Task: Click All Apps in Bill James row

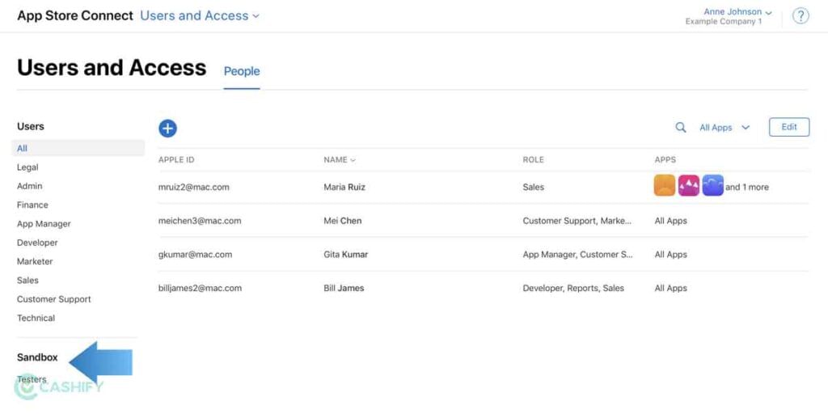Action: point(670,289)
